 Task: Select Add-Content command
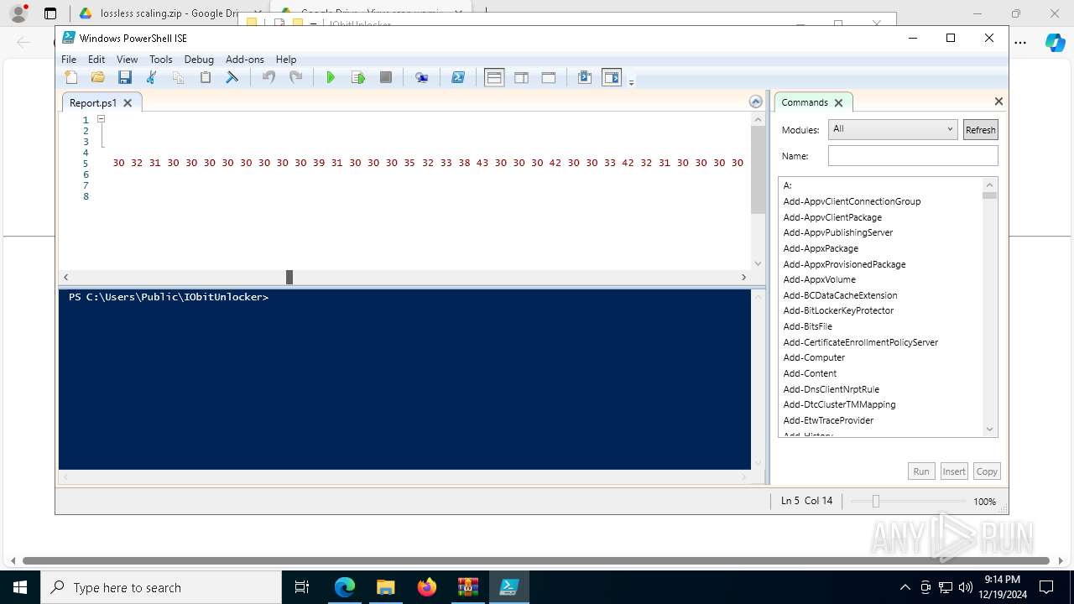pos(810,373)
